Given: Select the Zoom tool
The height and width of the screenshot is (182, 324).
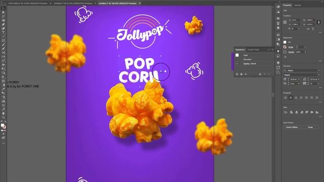Looking at the screenshot, I should point(4,117).
